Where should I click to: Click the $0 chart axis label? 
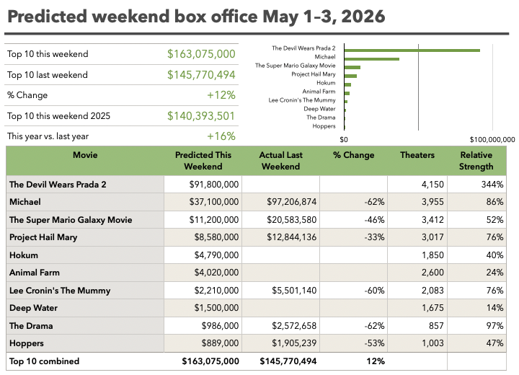tap(344, 140)
